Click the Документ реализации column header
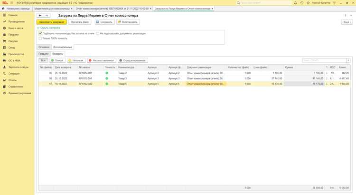This screenshot has width=356, height=195. pyautogui.click(x=199, y=68)
